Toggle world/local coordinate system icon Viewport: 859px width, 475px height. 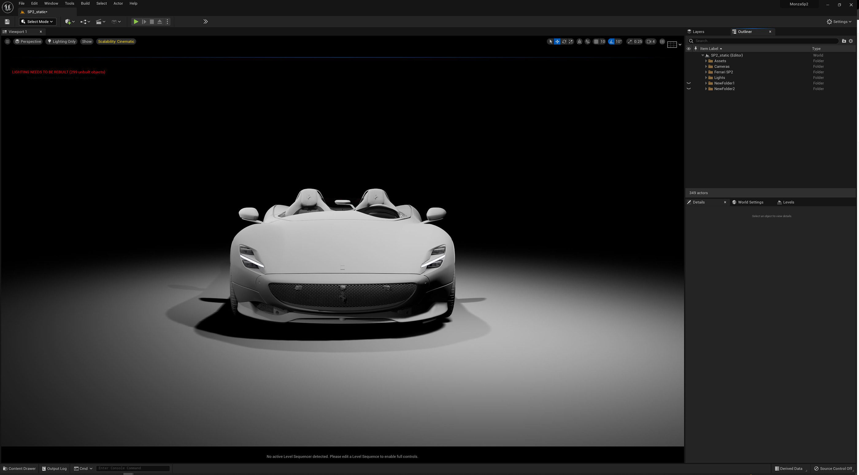tap(580, 42)
